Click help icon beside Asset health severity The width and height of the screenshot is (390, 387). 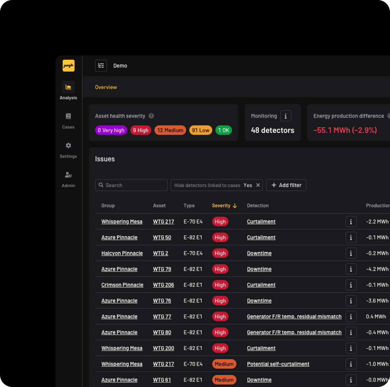click(x=151, y=116)
